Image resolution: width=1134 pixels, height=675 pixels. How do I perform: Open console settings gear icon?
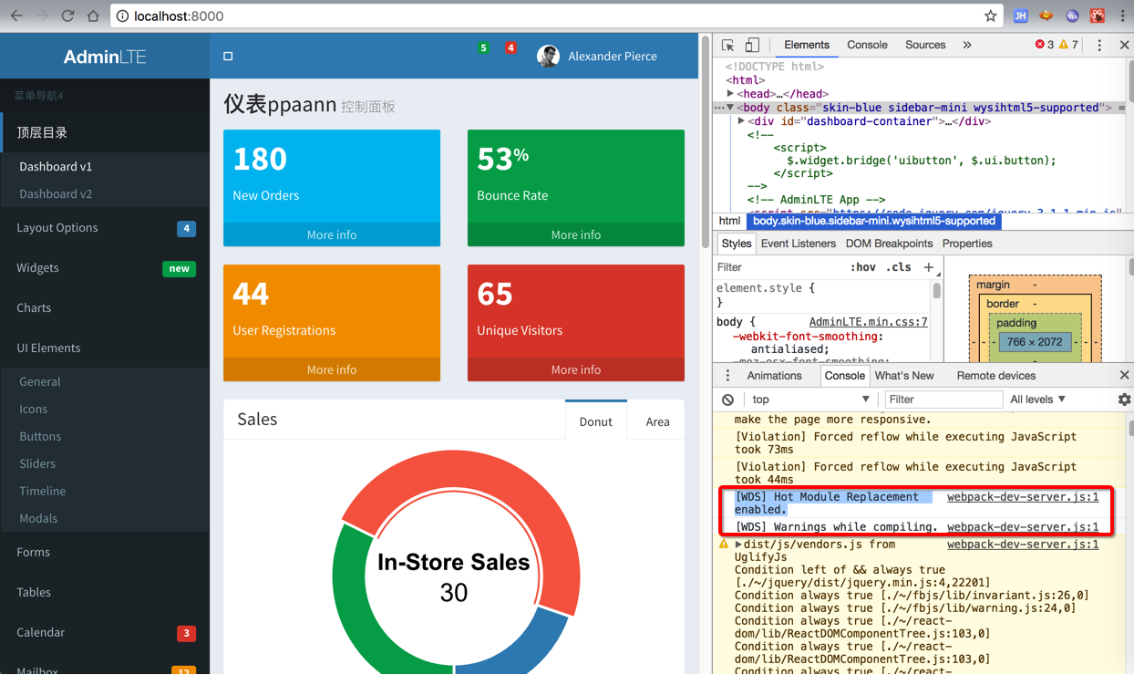[1124, 400]
